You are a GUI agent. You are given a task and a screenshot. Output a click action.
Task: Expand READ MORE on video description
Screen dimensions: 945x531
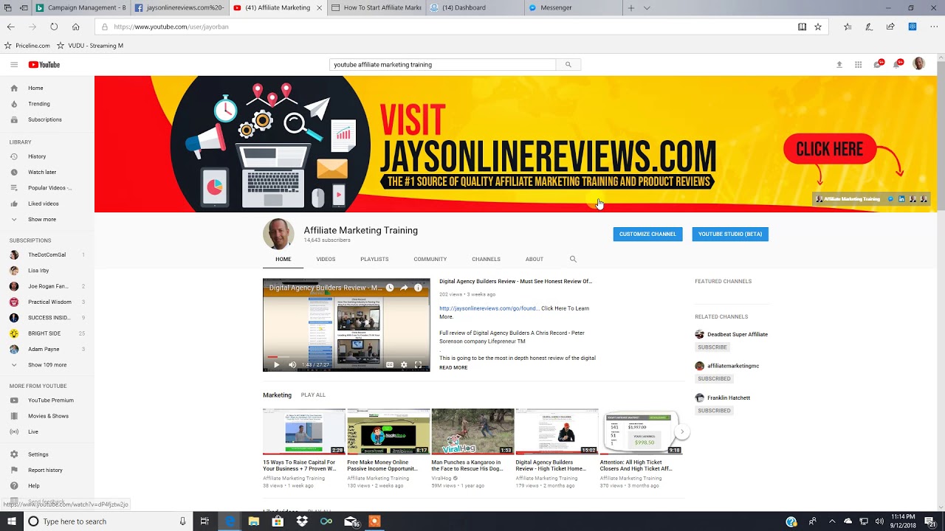point(453,367)
